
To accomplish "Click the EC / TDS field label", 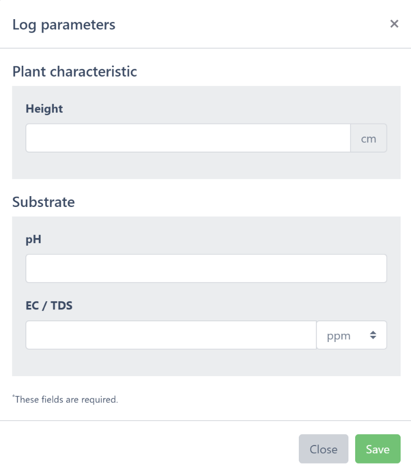I will (x=49, y=306).
